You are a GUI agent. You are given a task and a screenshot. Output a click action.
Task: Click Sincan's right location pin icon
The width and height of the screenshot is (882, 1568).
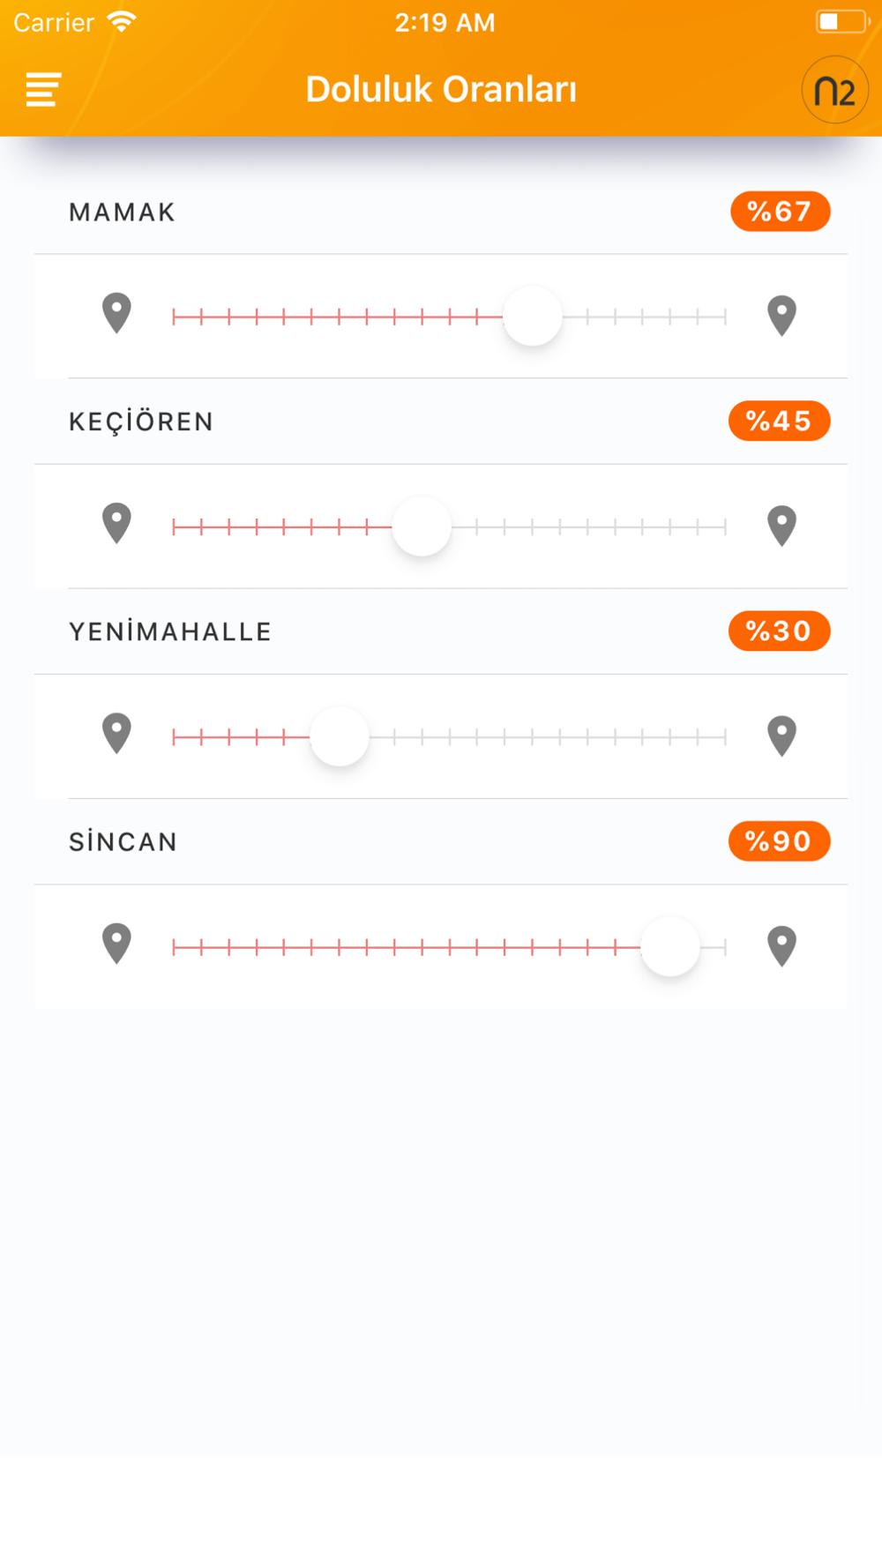[781, 946]
